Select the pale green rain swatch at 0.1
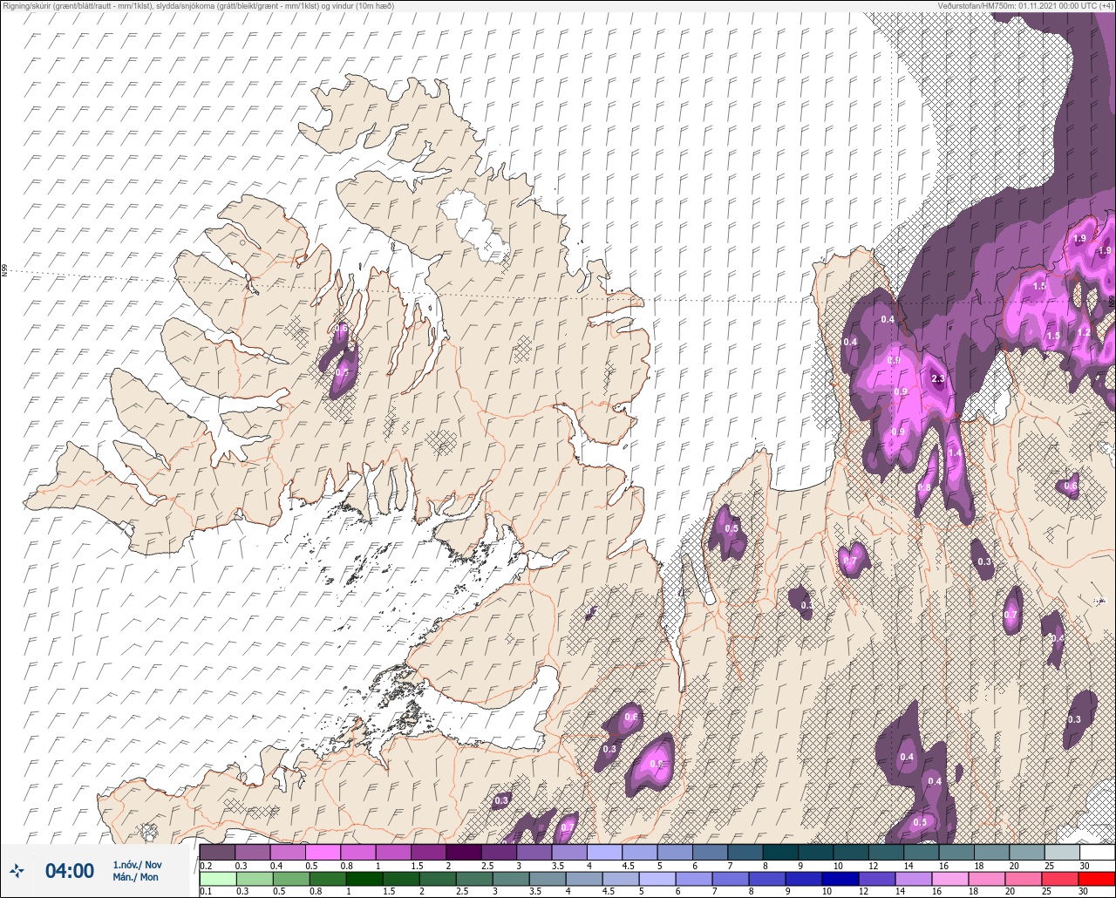The width and height of the screenshot is (1116, 898). 217,878
